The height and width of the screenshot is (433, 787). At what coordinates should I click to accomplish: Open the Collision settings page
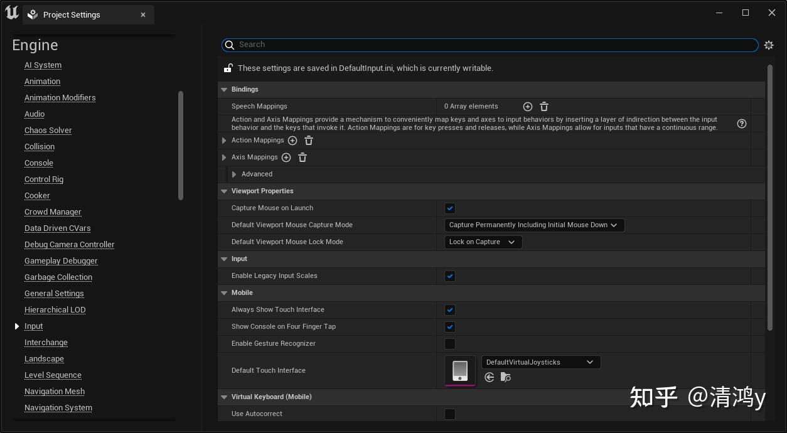(40, 147)
